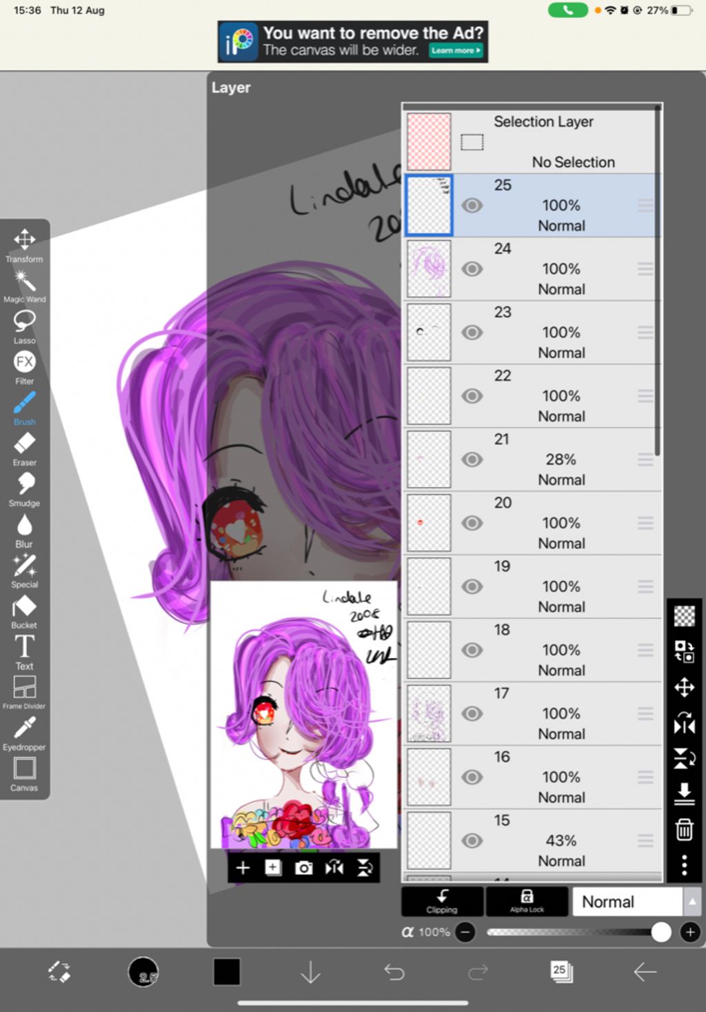Screen dimensions: 706x1012
Task: Click the move layer arrows icon in right sidebar
Action: [x=684, y=687]
